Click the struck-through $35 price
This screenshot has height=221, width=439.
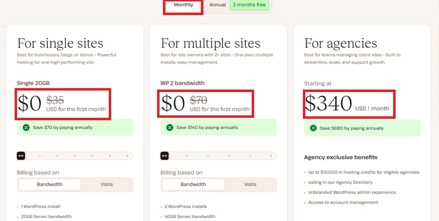[x=55, y=100]
